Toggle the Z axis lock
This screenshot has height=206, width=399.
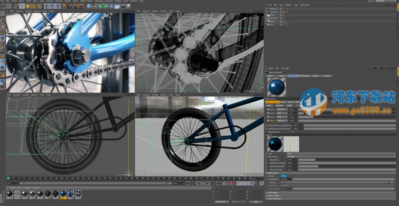pyautogui.click(x=58, y=6)
